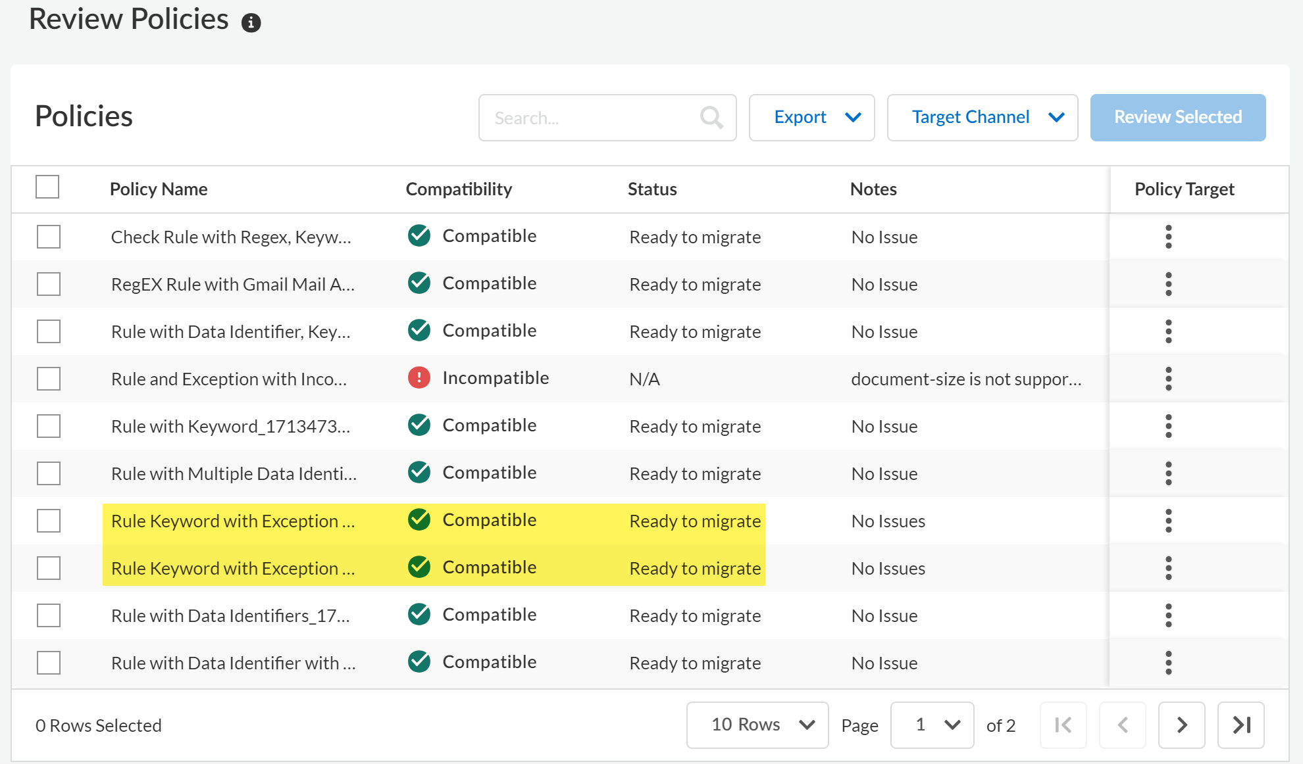
Task: Open kebab menu for Rule with Data Identifiers_17 row
Action: [1168, 615]
